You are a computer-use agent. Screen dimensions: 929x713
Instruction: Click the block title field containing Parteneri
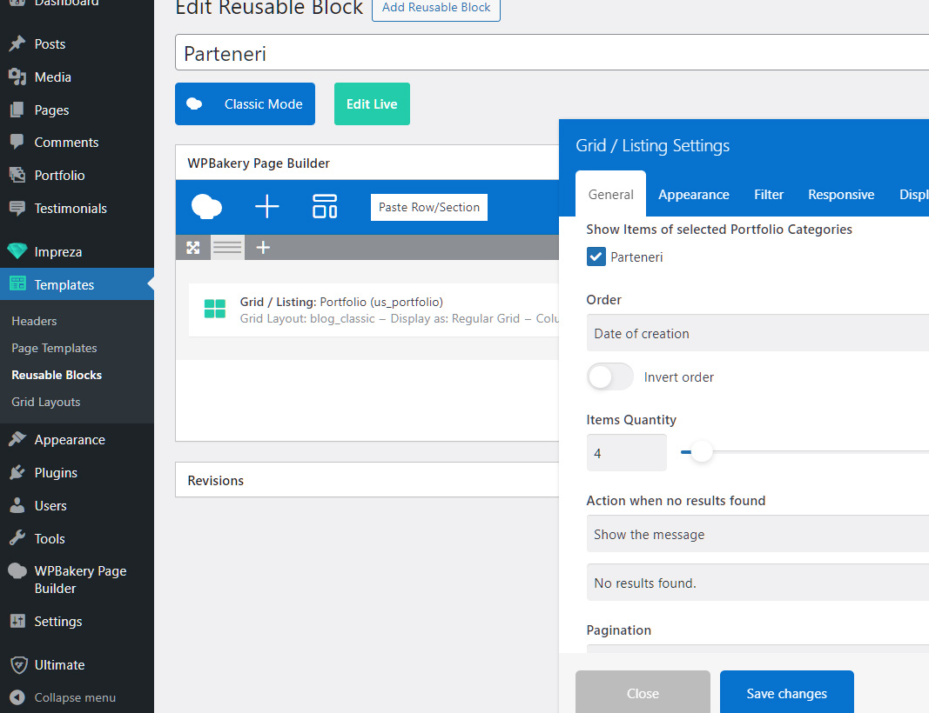click(552, 53)
